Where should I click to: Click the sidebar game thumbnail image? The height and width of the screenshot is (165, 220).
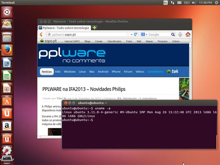tap(184, 89)
